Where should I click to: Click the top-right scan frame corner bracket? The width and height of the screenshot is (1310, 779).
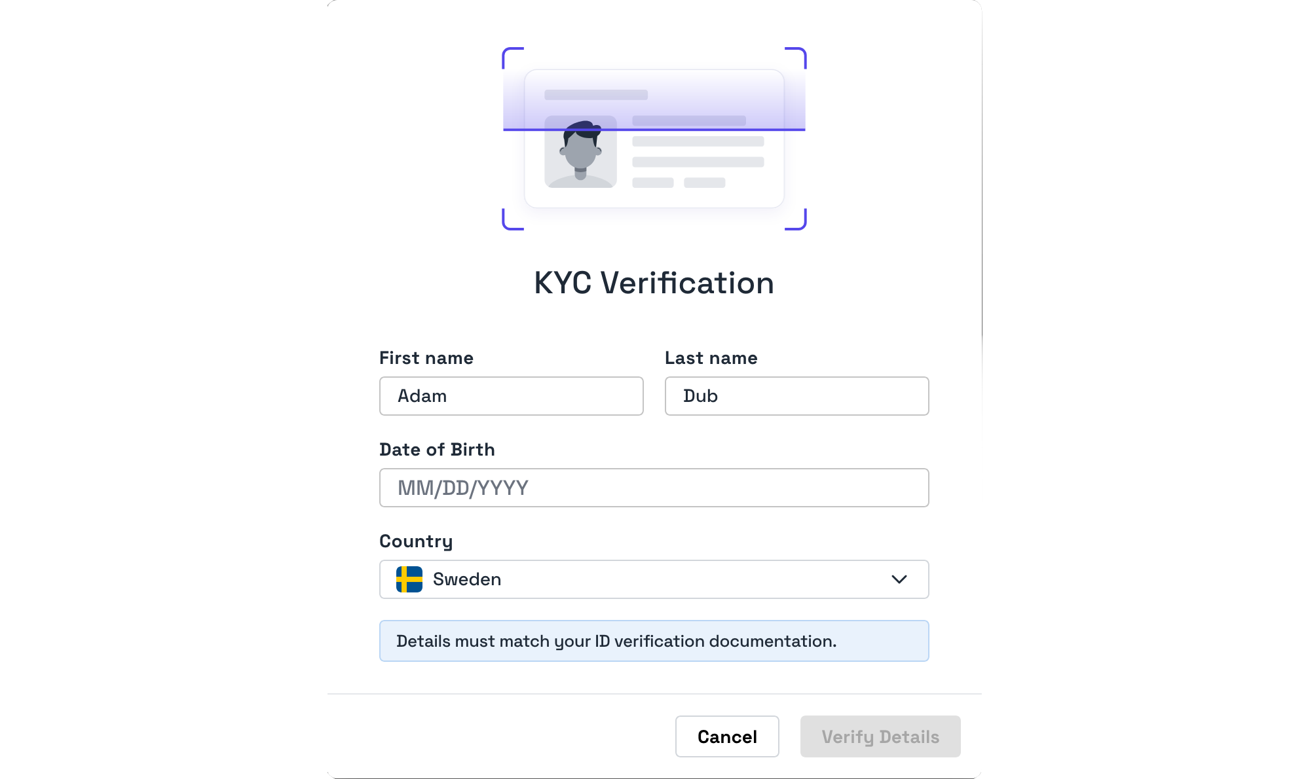coord(796,57)
